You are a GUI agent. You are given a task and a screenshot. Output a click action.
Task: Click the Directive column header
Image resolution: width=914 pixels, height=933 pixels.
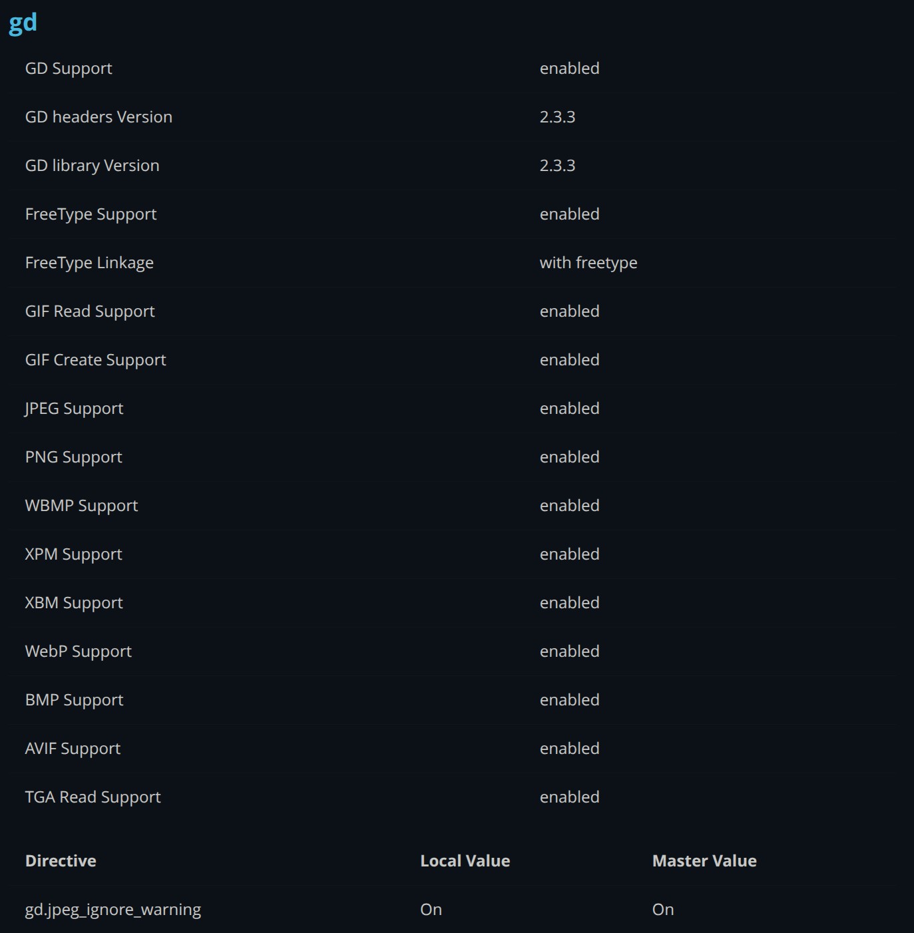61,861
